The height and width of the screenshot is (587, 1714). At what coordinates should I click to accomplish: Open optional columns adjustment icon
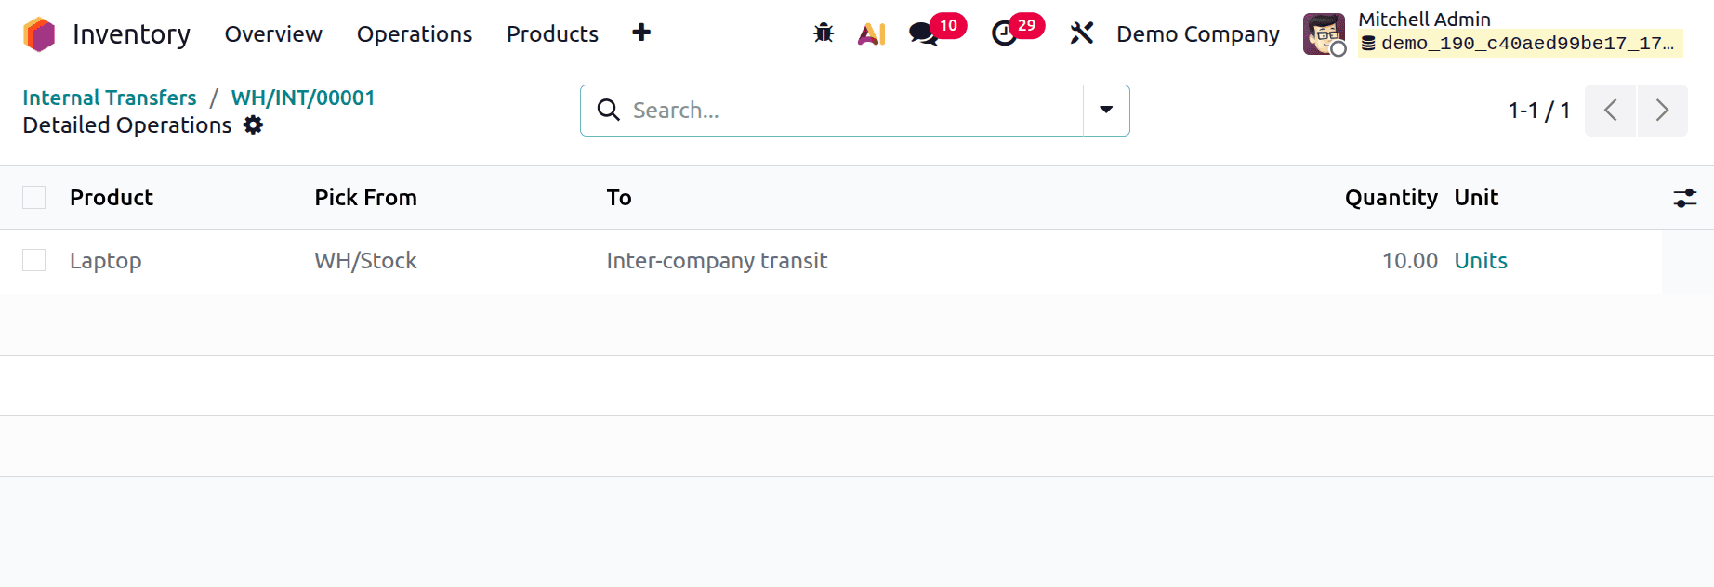pyautogui.click(x=1684, y=198)
